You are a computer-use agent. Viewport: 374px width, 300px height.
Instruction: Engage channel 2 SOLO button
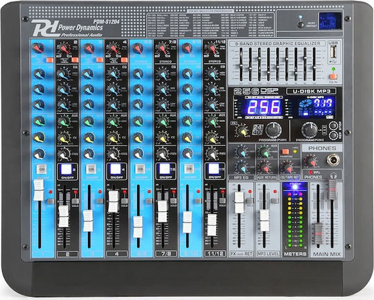click(75, 201)
